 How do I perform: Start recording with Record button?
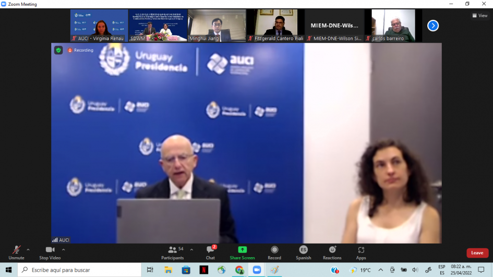coord(274,253)
